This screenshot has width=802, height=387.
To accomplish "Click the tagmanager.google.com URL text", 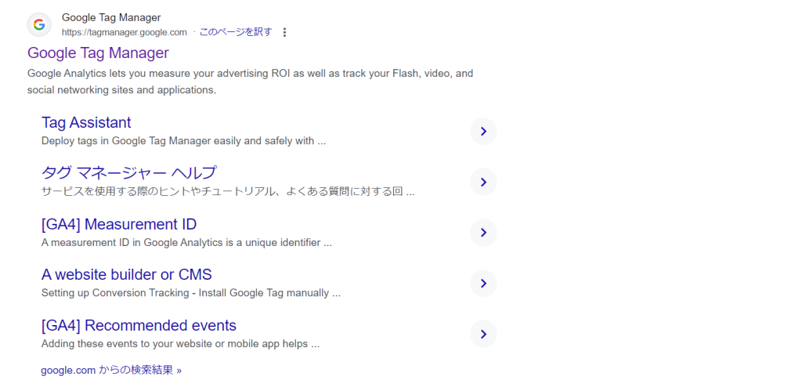I will pos(125,32).
